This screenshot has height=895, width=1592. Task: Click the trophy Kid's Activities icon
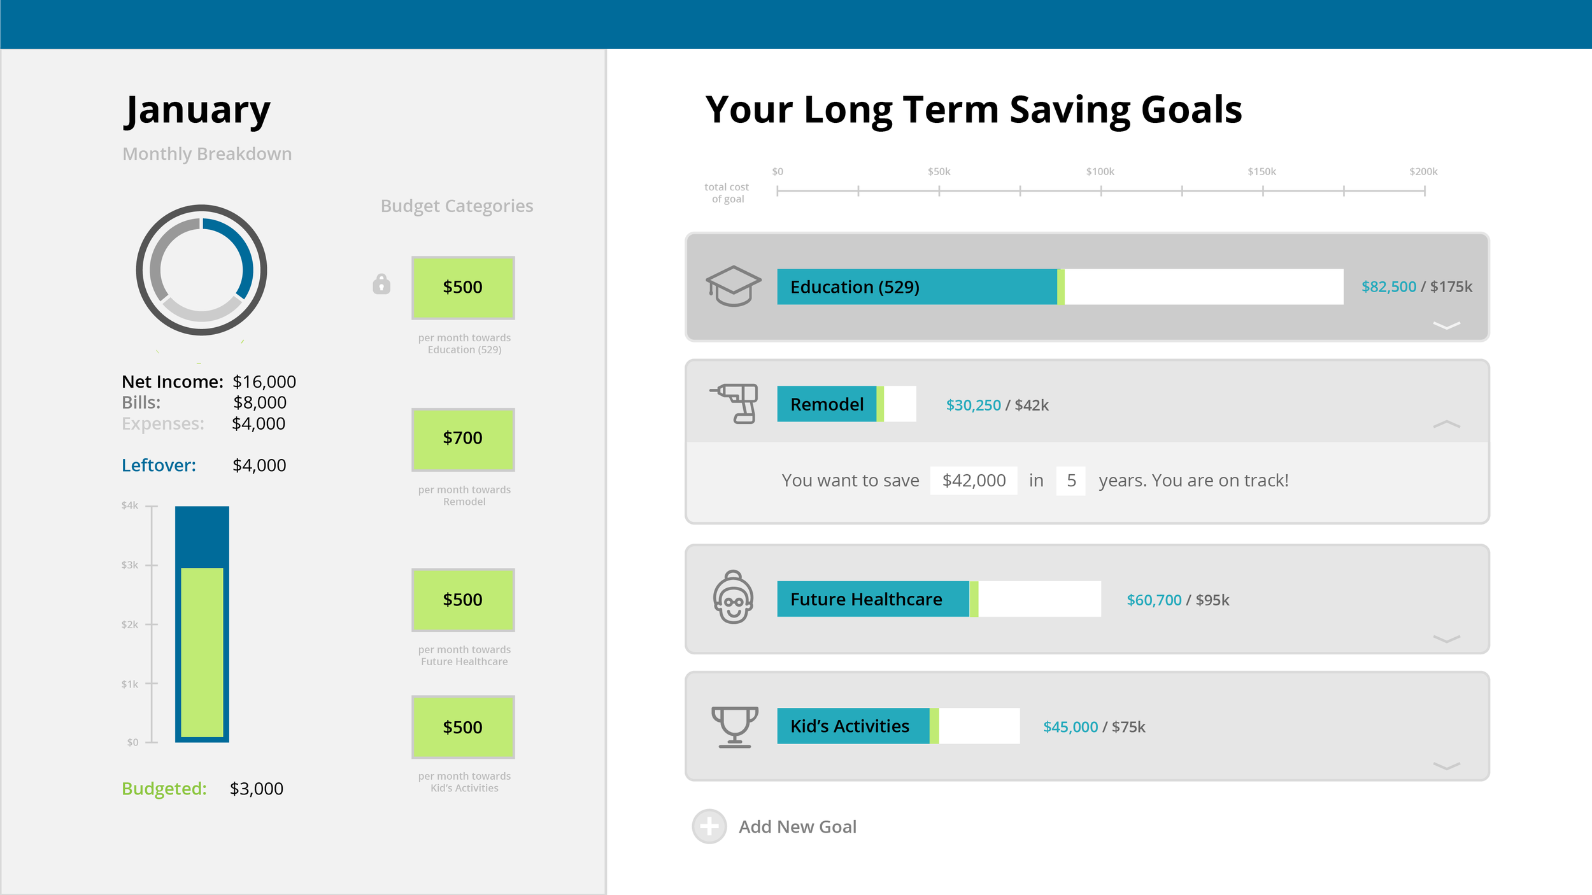[x=734, y=727]
